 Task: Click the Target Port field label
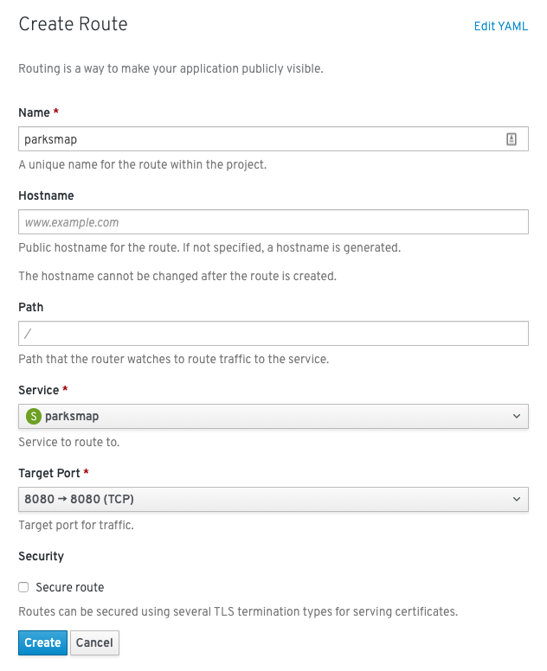click(x=49, y=473)
